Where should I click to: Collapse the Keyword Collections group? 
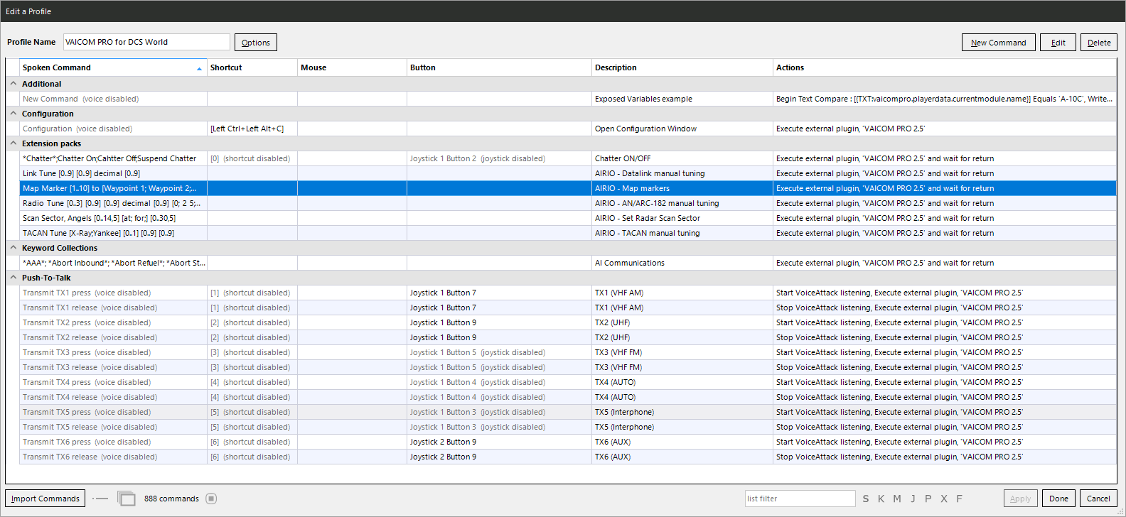click(x=13, y=248)
